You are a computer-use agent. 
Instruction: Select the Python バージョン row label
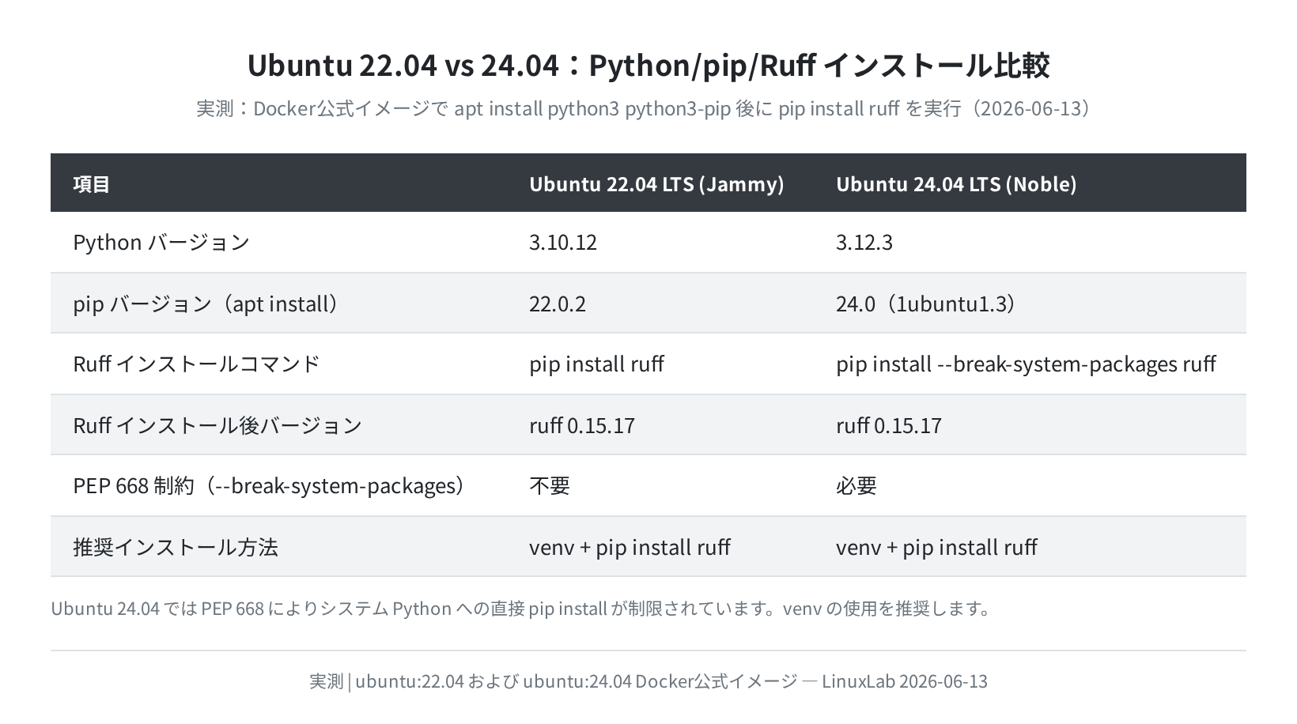(161, 243)
